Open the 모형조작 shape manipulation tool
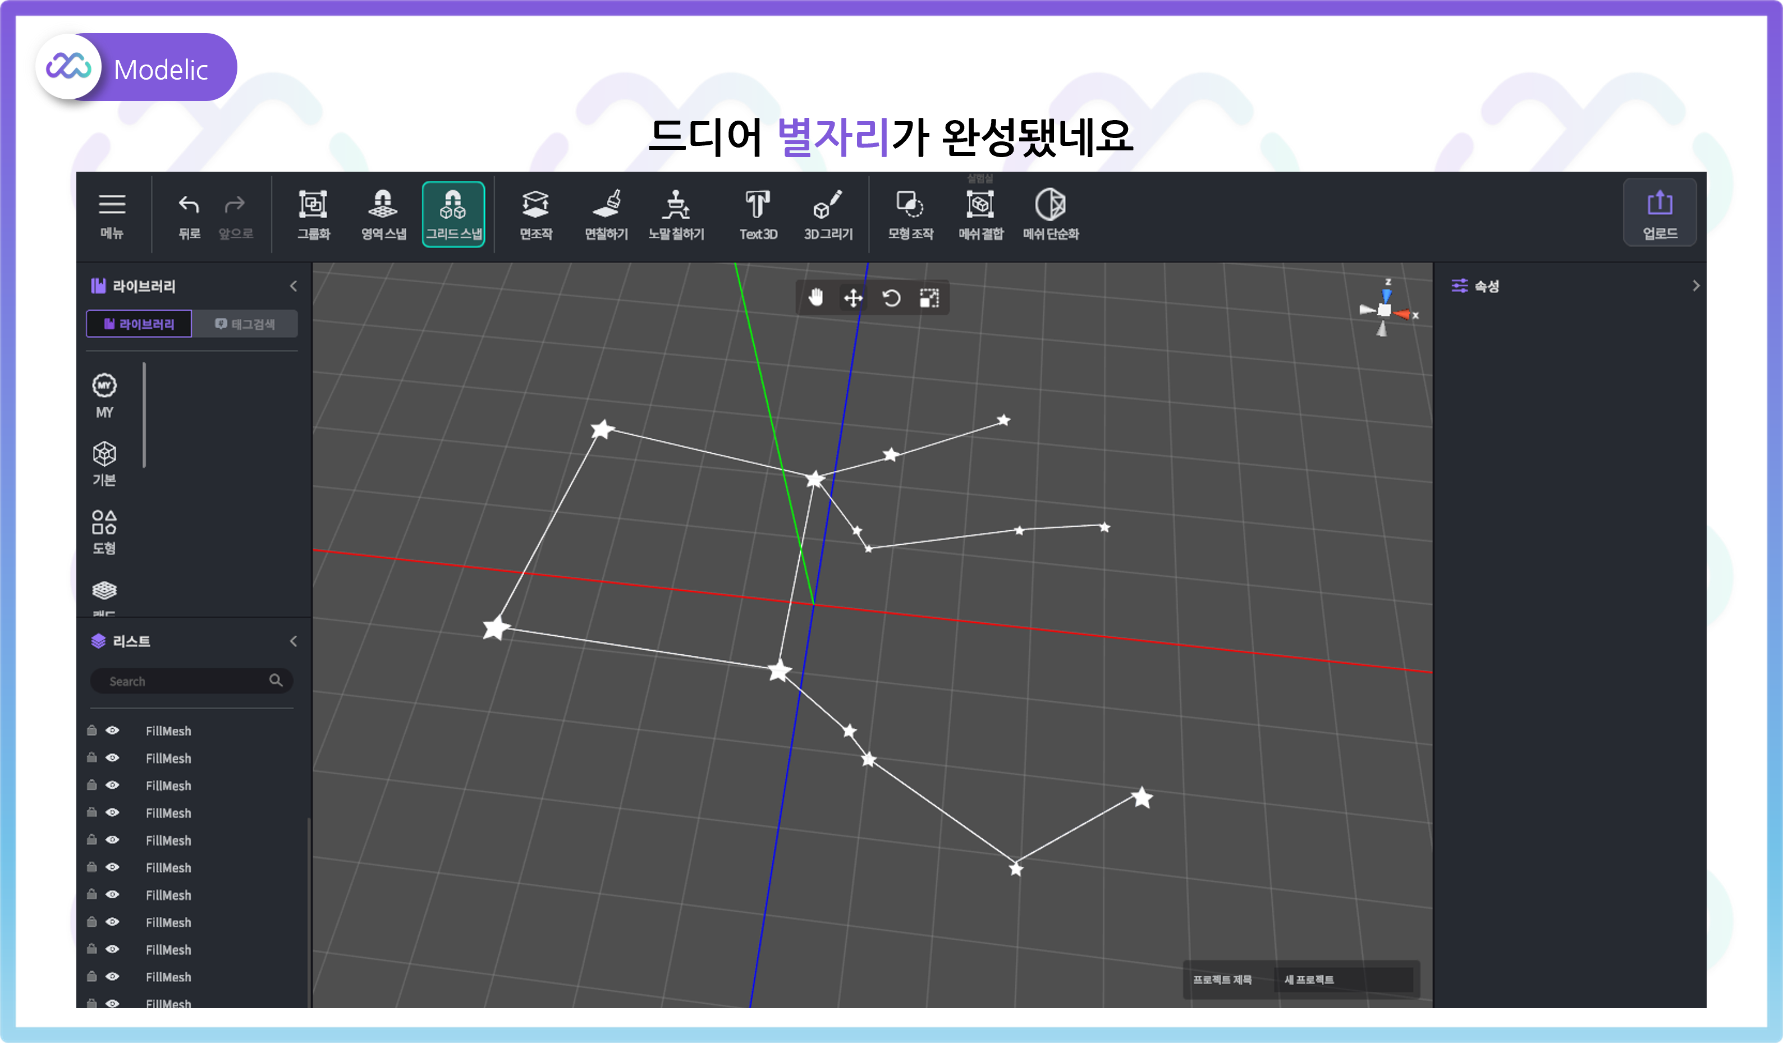 pos(911,215)
